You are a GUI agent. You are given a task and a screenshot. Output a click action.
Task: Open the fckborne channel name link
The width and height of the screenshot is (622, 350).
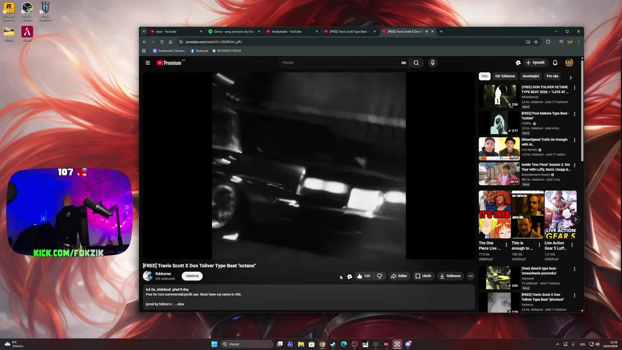[x=163, y=274]
